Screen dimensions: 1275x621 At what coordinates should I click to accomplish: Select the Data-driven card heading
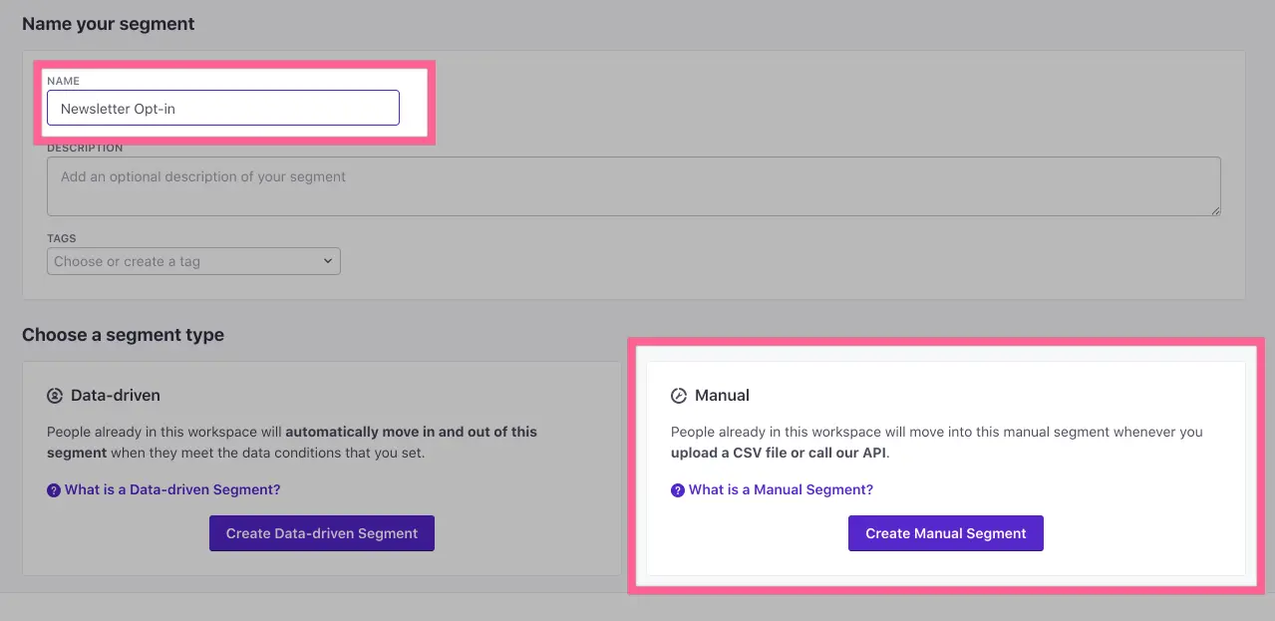(x=115, y=396)
